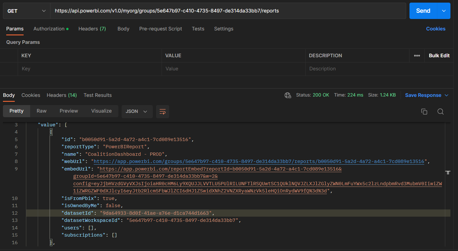The height and width of the screenshot is (251, 458).
Task: Click the Value input cell
Action: tap(233, 69)
